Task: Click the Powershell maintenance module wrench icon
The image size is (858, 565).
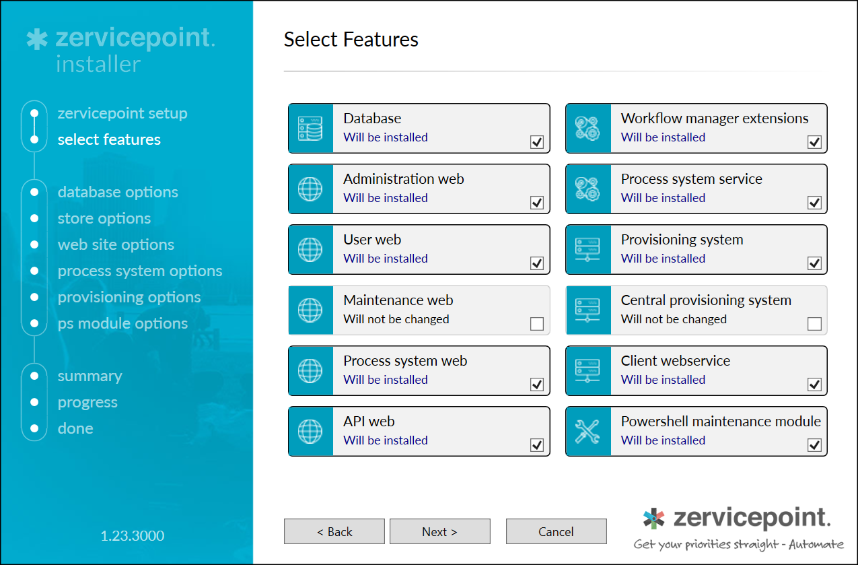Action: (x=588, y=431)
